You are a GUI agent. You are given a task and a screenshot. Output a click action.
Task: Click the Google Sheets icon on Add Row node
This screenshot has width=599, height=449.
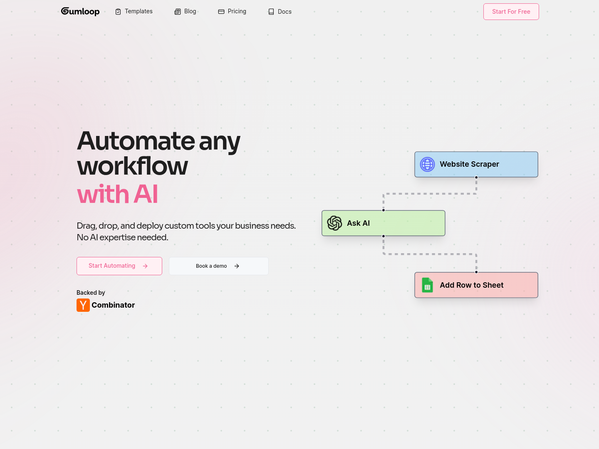[x=427, y=285]
